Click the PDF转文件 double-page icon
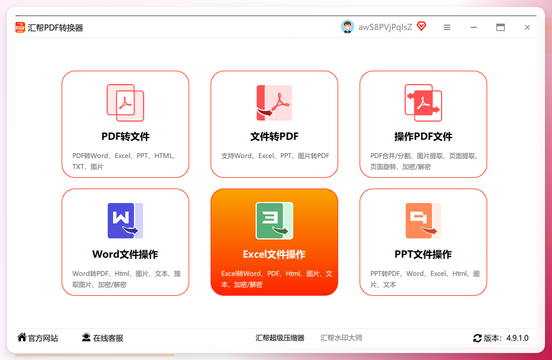Screen dimensions: 552x360 125,103
